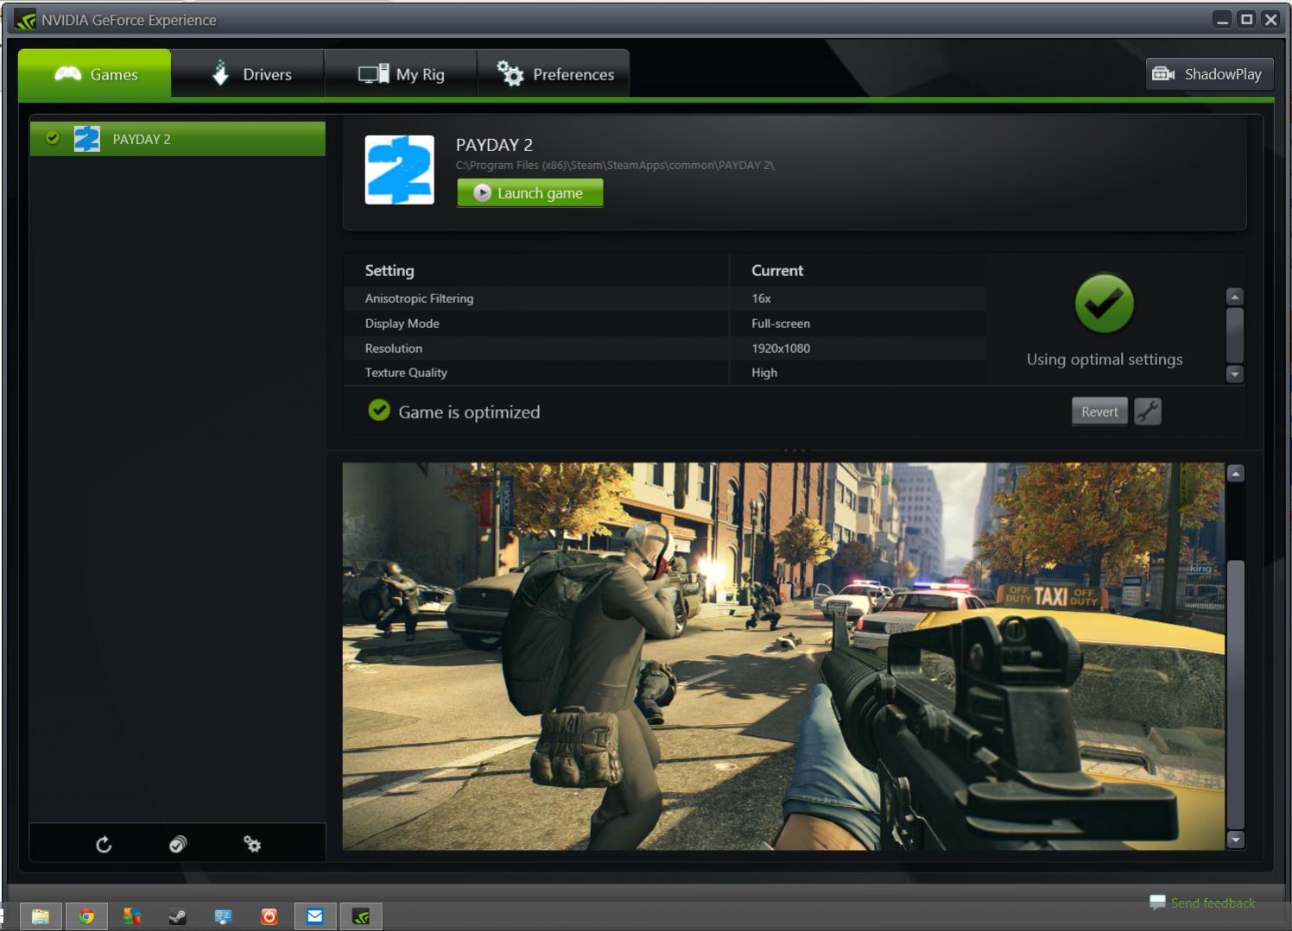Click the Display Mode setting row

pyautogui.click(x=664, y=324)
